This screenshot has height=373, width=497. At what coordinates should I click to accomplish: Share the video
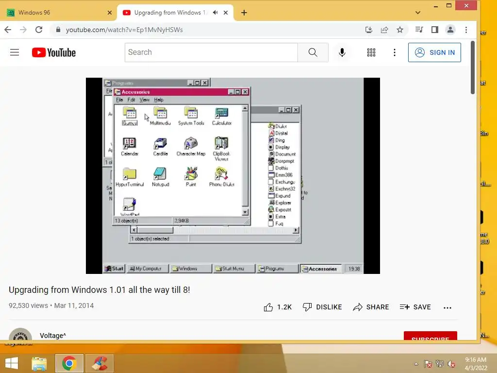[x=371, y=307]
